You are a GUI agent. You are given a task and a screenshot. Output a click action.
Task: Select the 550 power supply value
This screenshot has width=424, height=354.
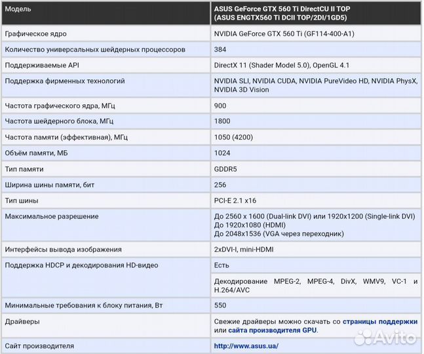click(x=220, y=305)
